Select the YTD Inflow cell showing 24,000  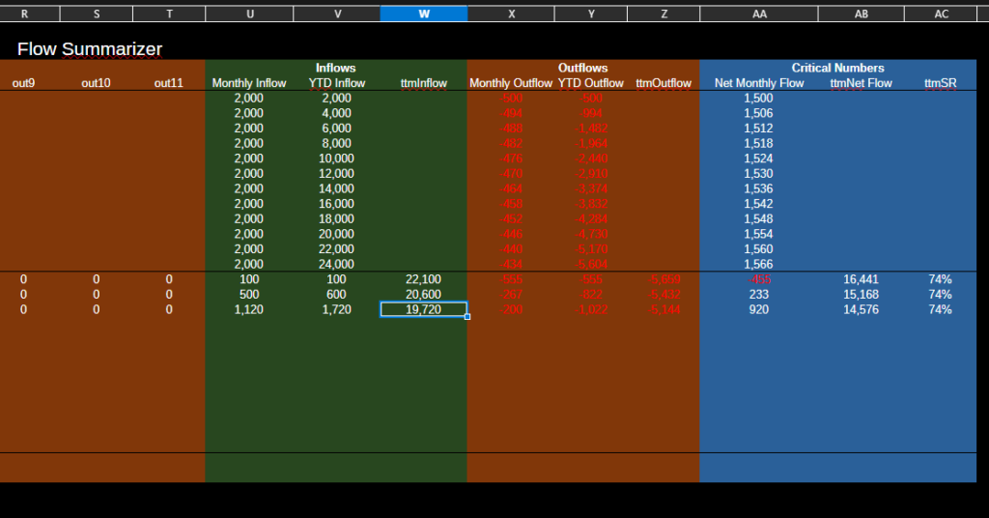(336, 264)
